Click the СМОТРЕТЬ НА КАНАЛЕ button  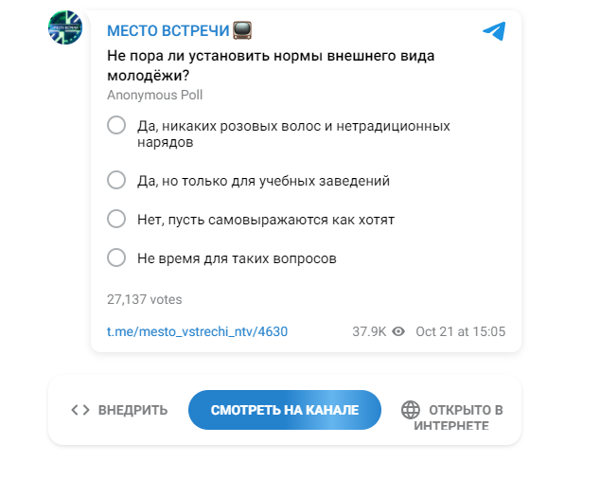pos(284,410)
